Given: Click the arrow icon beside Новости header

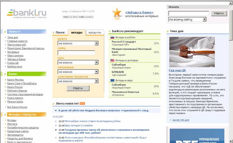Looking at the screenshot, I should [5, 32].
